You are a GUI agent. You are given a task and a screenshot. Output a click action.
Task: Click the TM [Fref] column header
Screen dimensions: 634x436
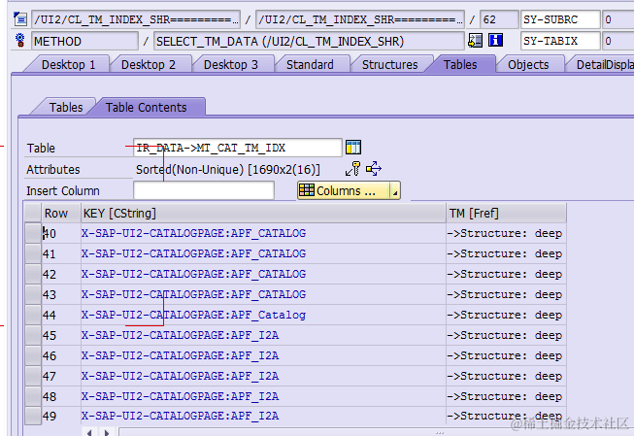(506, 214)
